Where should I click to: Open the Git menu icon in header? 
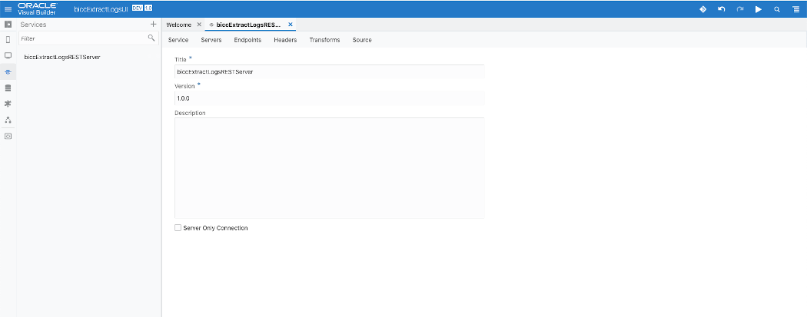point(702,8)
